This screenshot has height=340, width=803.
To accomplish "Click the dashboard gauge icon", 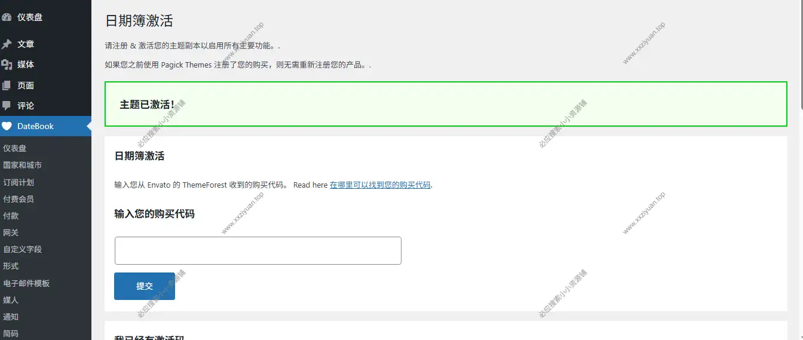I will tap(7, 17).
